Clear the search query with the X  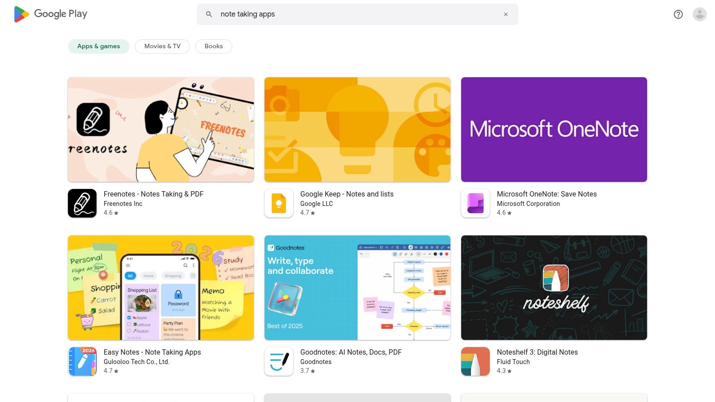tap(506, 14)
